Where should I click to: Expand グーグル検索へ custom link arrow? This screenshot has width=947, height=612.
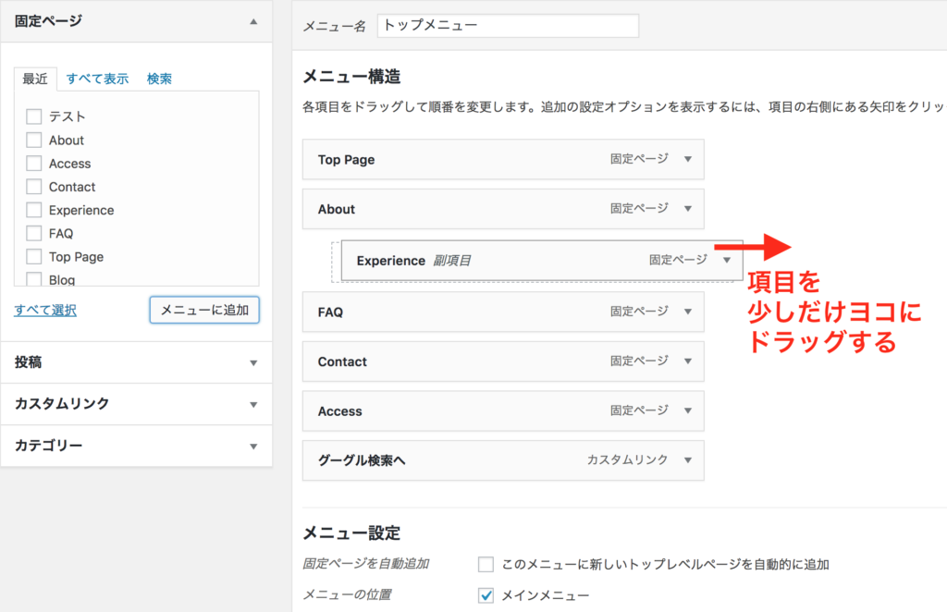(x=687, y=459)
